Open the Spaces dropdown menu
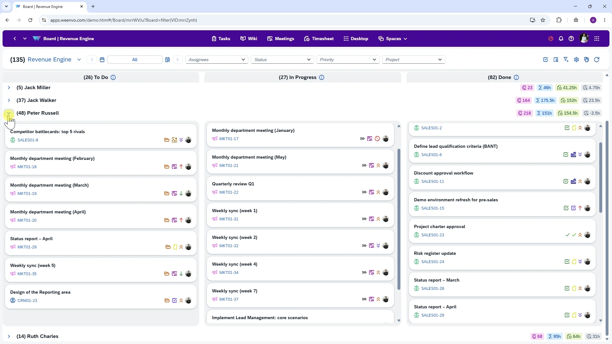Screen dimensions: 612x344 393,39
